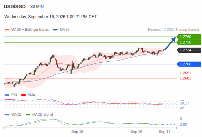Select the 1.2760 resistance price tag
Image resolution: width=202 pixels, height=137 pixels.
[x=189, y=37]
